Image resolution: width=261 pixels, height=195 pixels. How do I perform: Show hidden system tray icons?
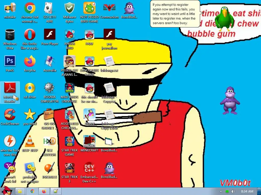[221, 191]
